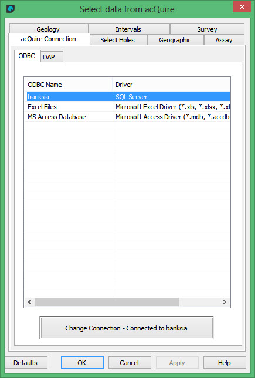
Task: Choose the MS Access Database row
Action: 127,117
